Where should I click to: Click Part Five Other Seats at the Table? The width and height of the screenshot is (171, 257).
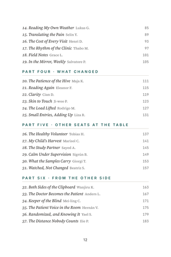pos(75,125)
